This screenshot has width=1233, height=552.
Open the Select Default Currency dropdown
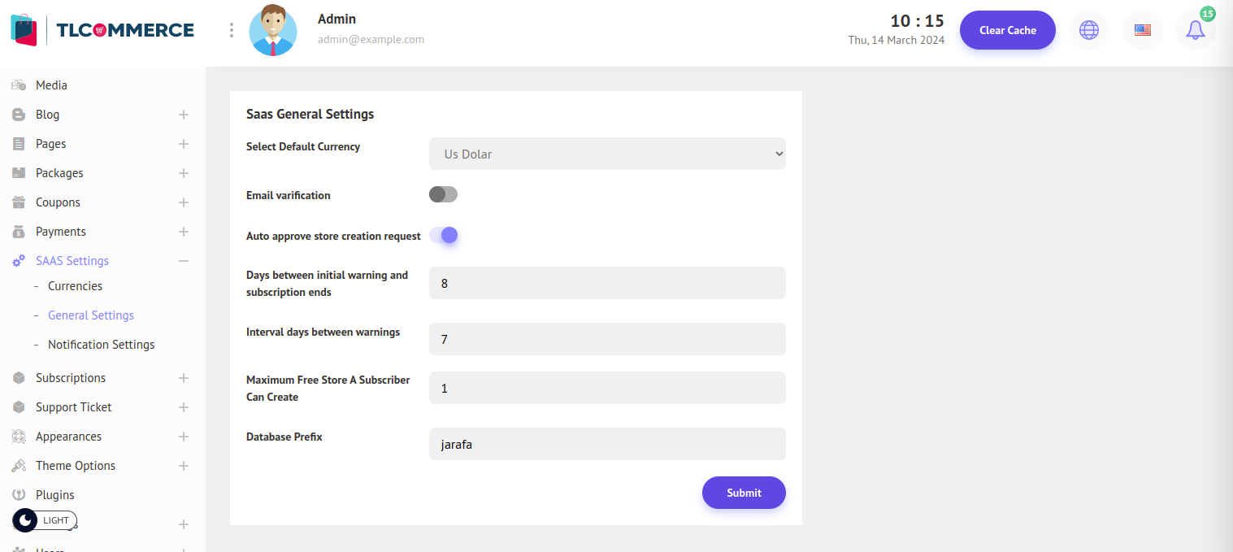point(607,154)
